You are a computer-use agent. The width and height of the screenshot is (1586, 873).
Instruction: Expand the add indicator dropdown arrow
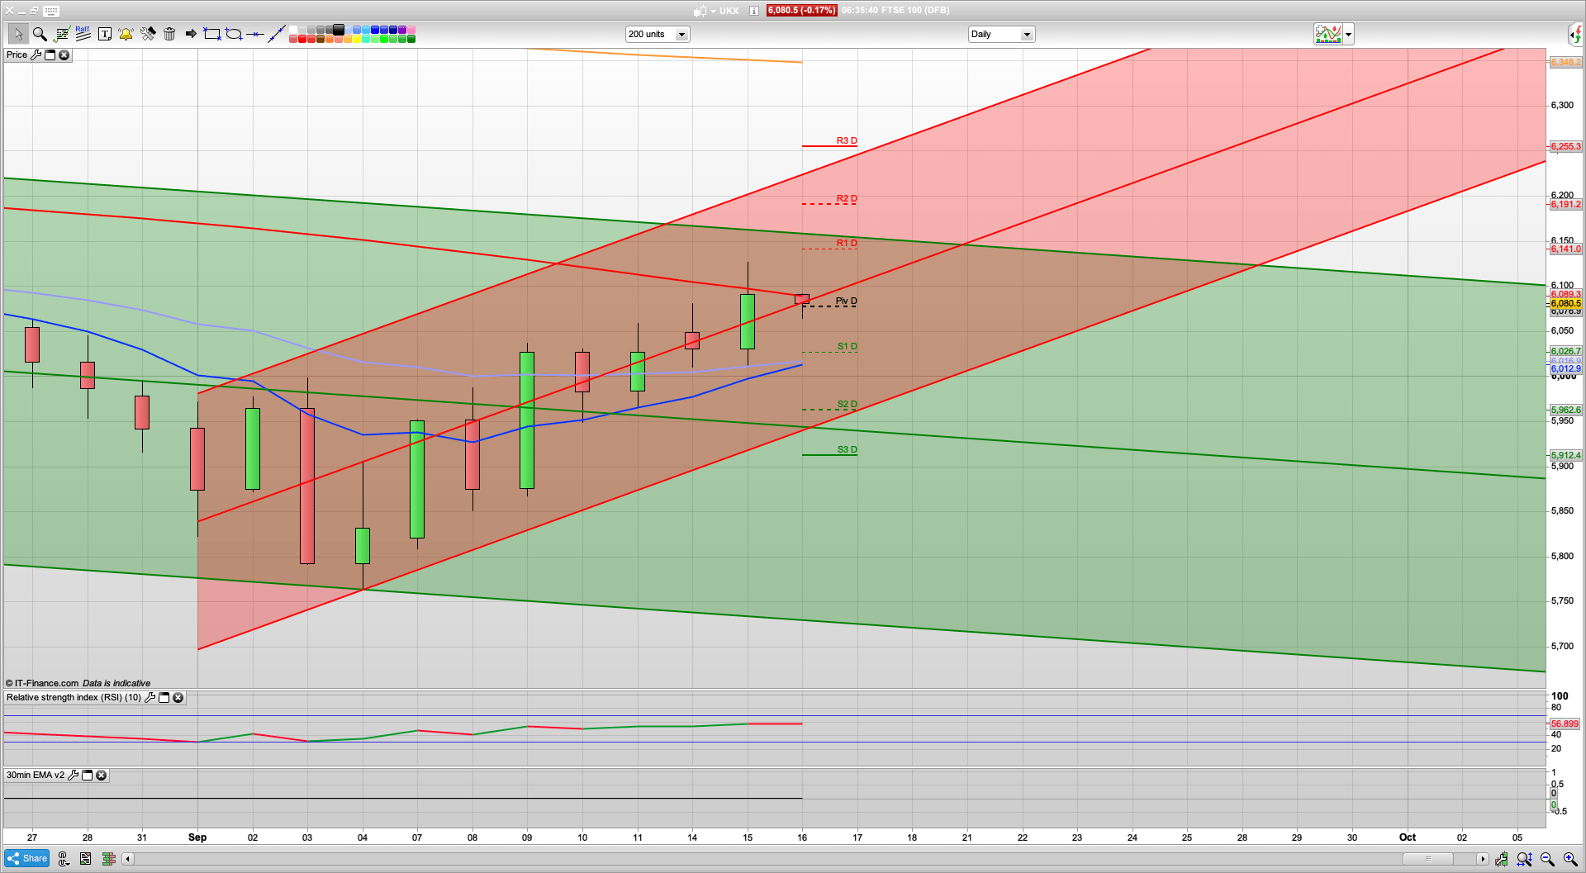[x=1348, y=35]
